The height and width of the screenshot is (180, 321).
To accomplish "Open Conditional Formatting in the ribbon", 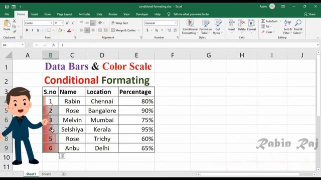I will click(190, 27).
